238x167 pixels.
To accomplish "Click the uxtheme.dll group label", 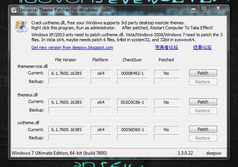I will (x=28, y=123).
